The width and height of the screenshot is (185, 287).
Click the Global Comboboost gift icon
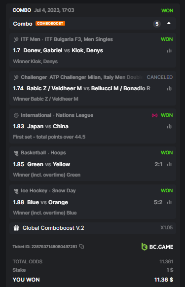(x=16, y=228)
